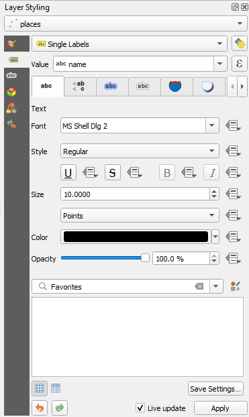Open automated placement settings gear icon
This screenshot has height=417, width=249.
(240, 44)
